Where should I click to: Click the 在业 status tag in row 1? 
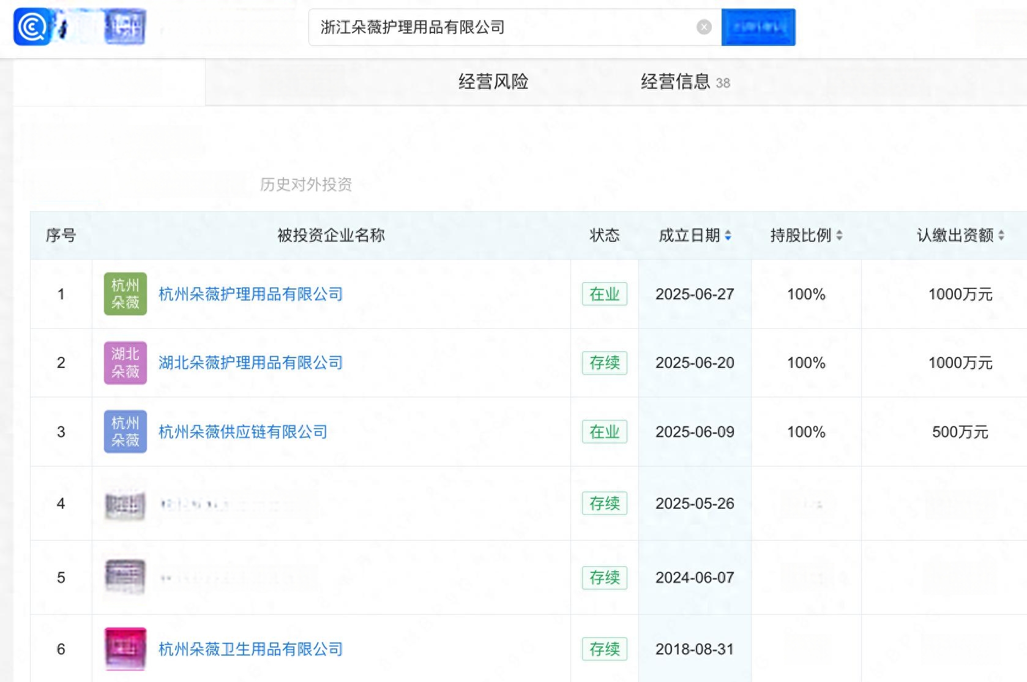tap(605, 294)
